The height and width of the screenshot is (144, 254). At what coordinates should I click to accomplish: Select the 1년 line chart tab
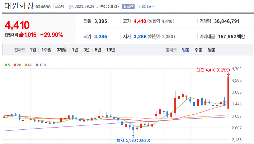click(x=75, y=50)
